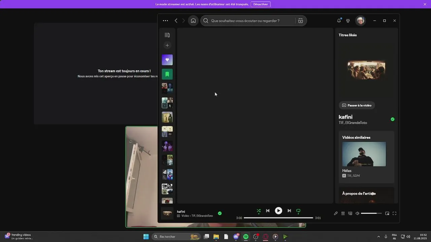Open Discord from the taskbar
The width and height of the screenshot is (431, 242).
pyautogui.click(x=236, y=237)
